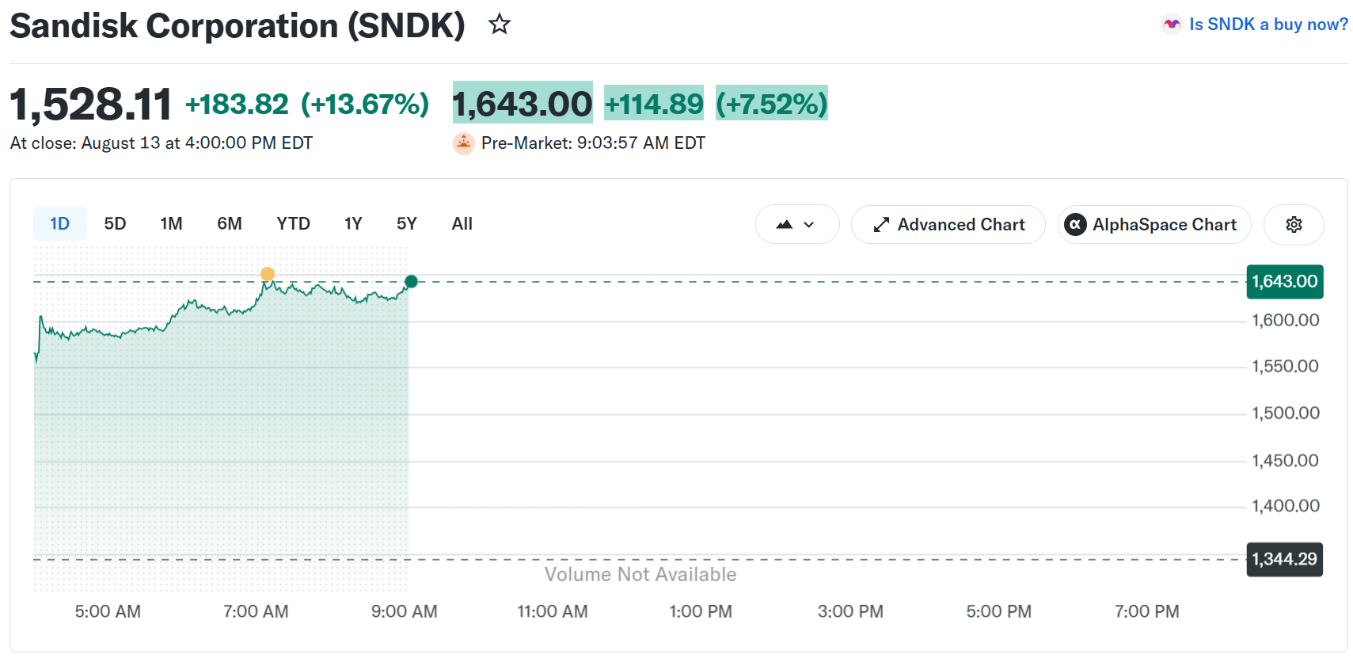Switch chart to 1M range
Screen dimensions: 1353x658
[x=171, y=224]
